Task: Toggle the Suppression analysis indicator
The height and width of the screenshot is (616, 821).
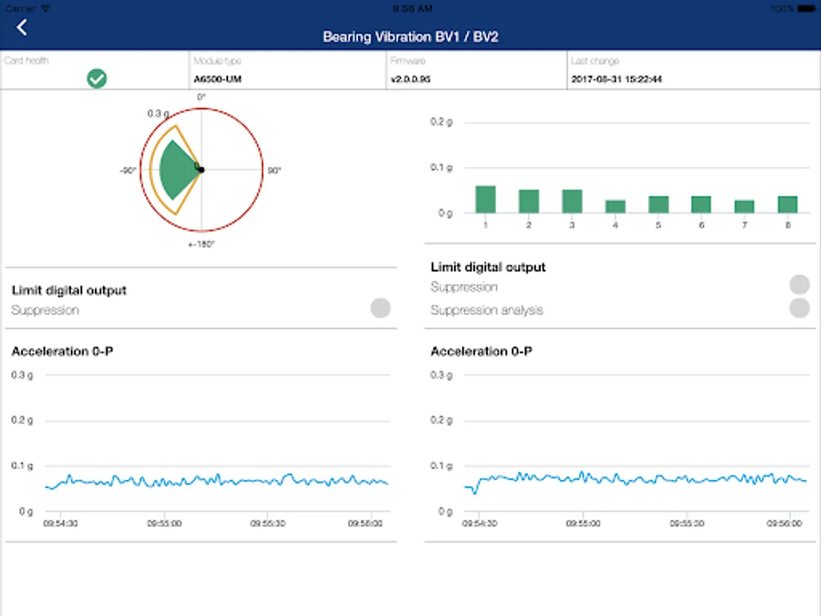Action: coord(799,308)
